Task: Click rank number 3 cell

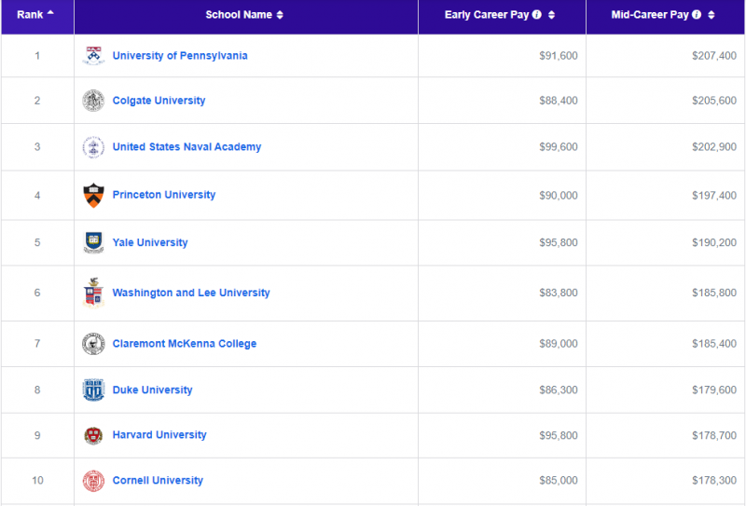Action: 37,147
